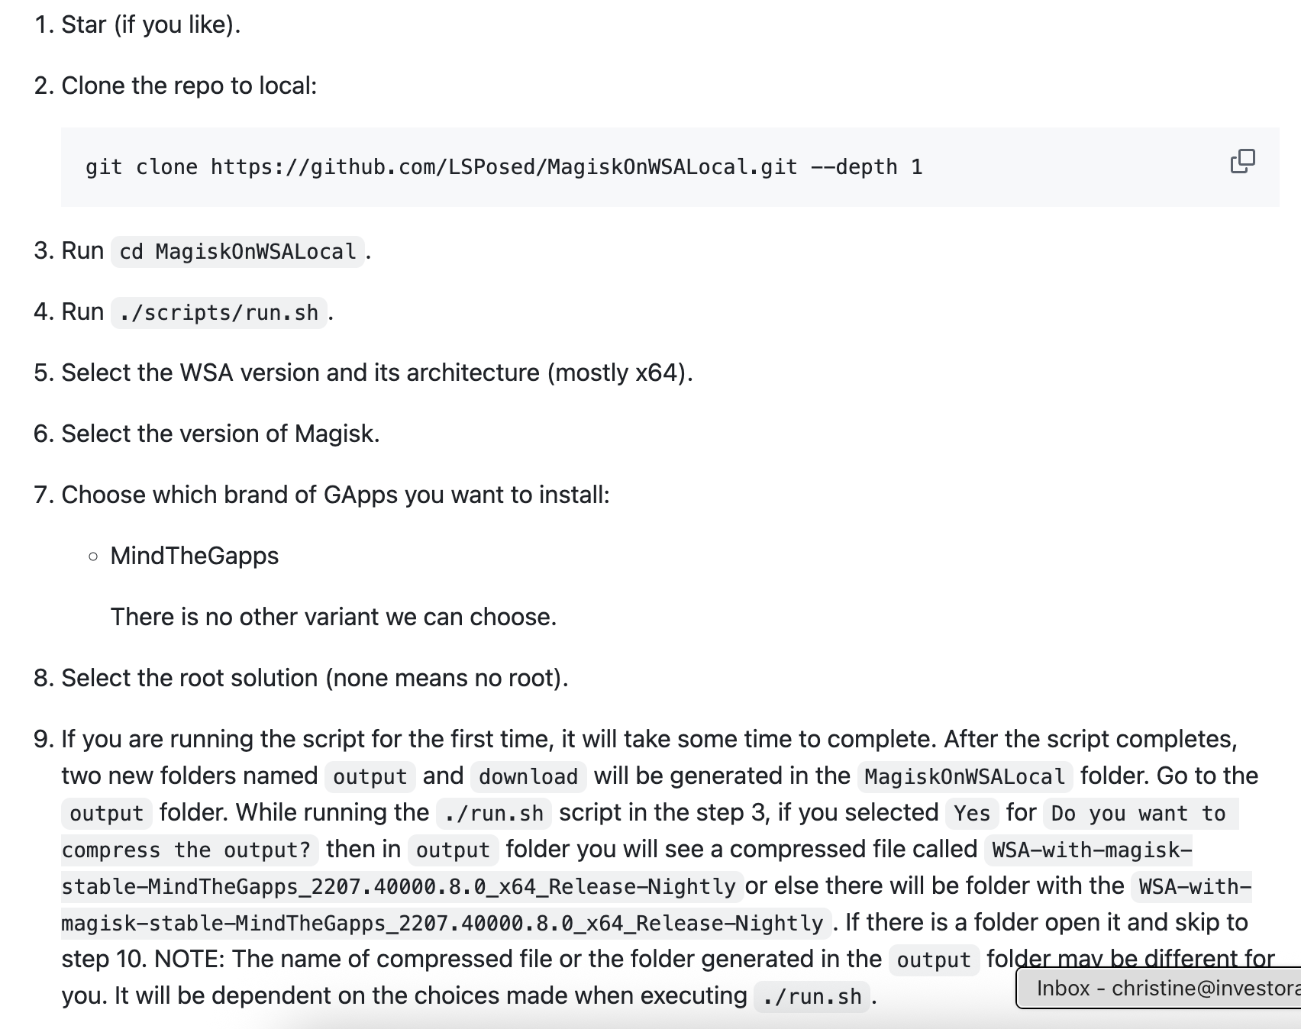
Task: Click the './run.sh' code after 'While running the'
Action: click(x=493, y=813)
